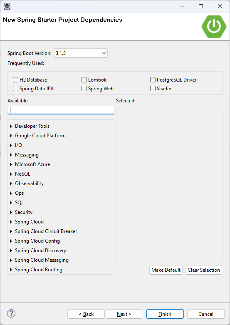230x325 pixels.
Task: Expand the Microsoft Azure arrow
Action: (11, 164)
